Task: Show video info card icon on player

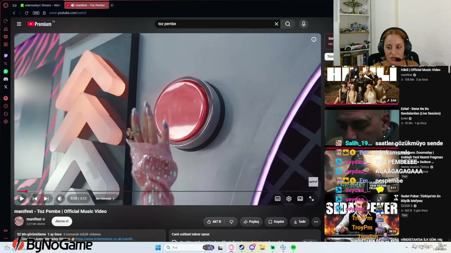Action: coord(314,39)
